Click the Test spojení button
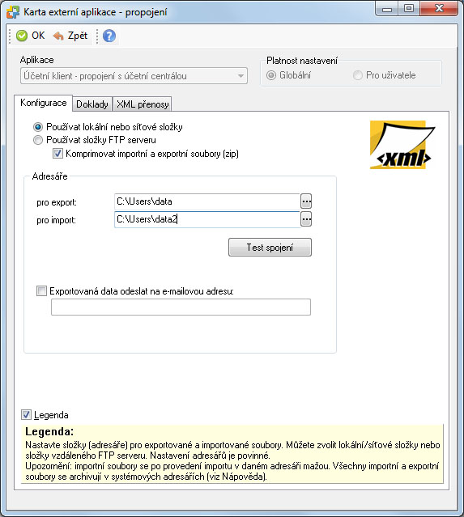 click(x=270, y=248)
